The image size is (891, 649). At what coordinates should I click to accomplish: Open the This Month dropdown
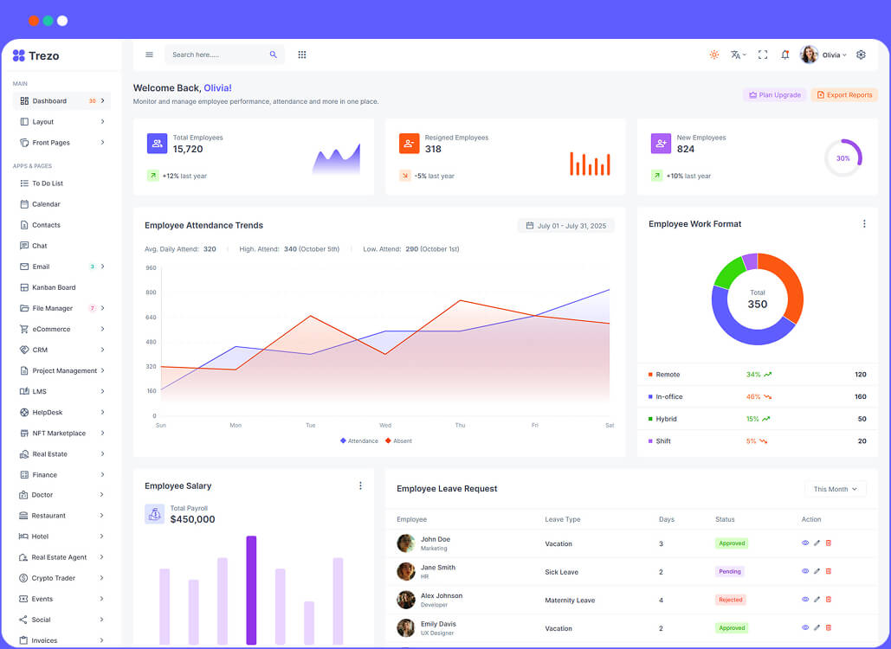(x=836, y=489)
